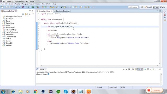Viewport: 167px width, 94px height.
Task: Open Skype from the taskbar
Action: [66, 92]
